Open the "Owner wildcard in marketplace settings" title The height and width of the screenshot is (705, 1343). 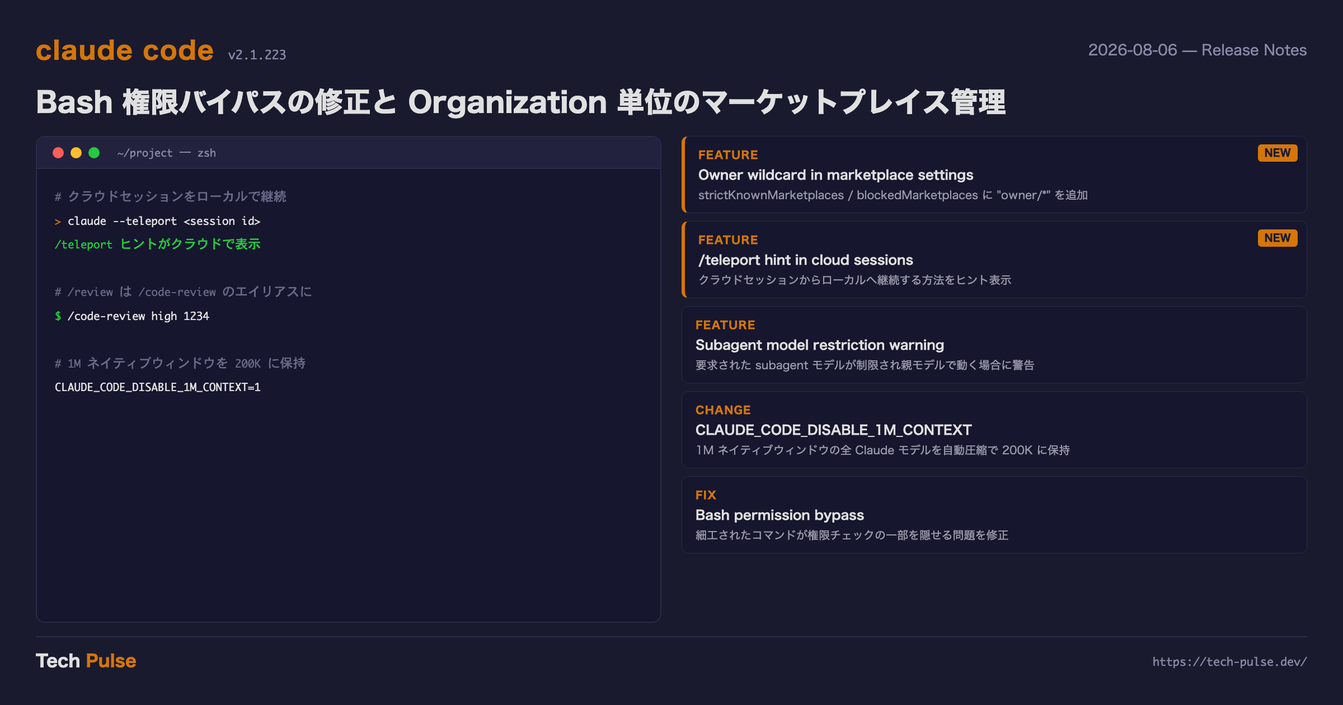tap(836, 175)
